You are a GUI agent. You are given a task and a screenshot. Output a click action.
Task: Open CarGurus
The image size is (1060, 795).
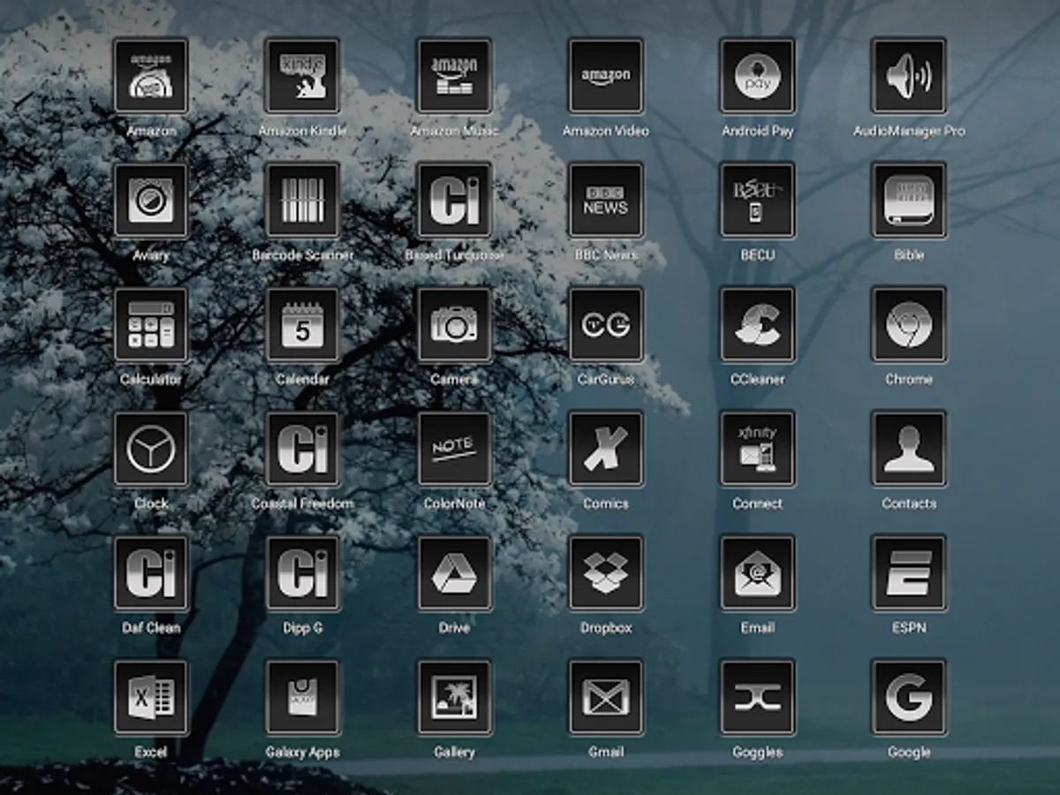click(x=606, y=325)
